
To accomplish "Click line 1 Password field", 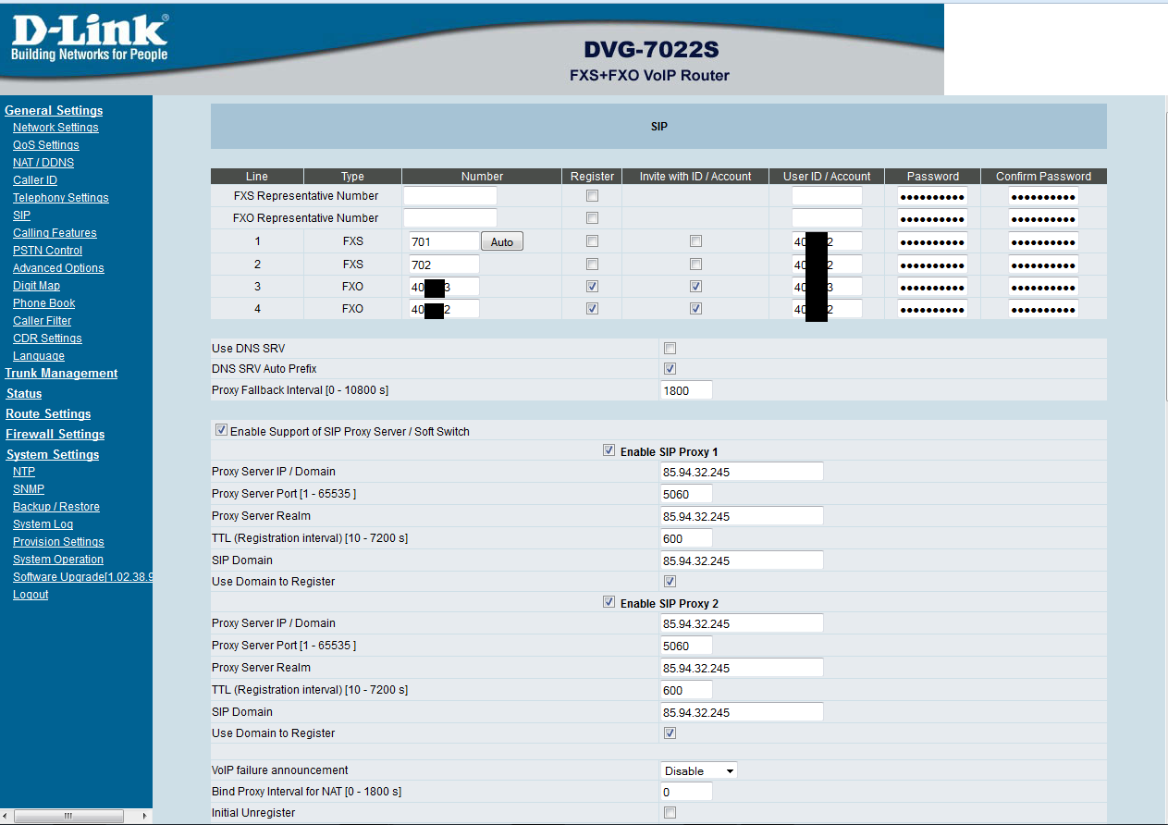I will click(x=933, y=241).
